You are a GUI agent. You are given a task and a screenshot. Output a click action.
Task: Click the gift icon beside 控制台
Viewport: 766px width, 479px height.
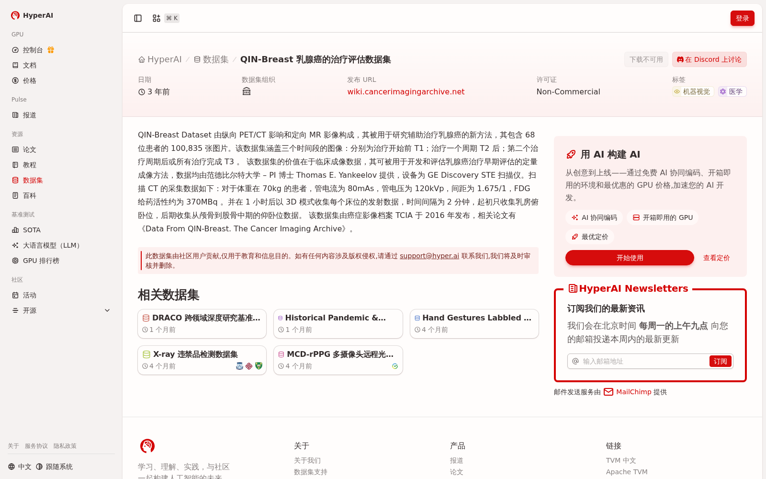tap(51, 50)
